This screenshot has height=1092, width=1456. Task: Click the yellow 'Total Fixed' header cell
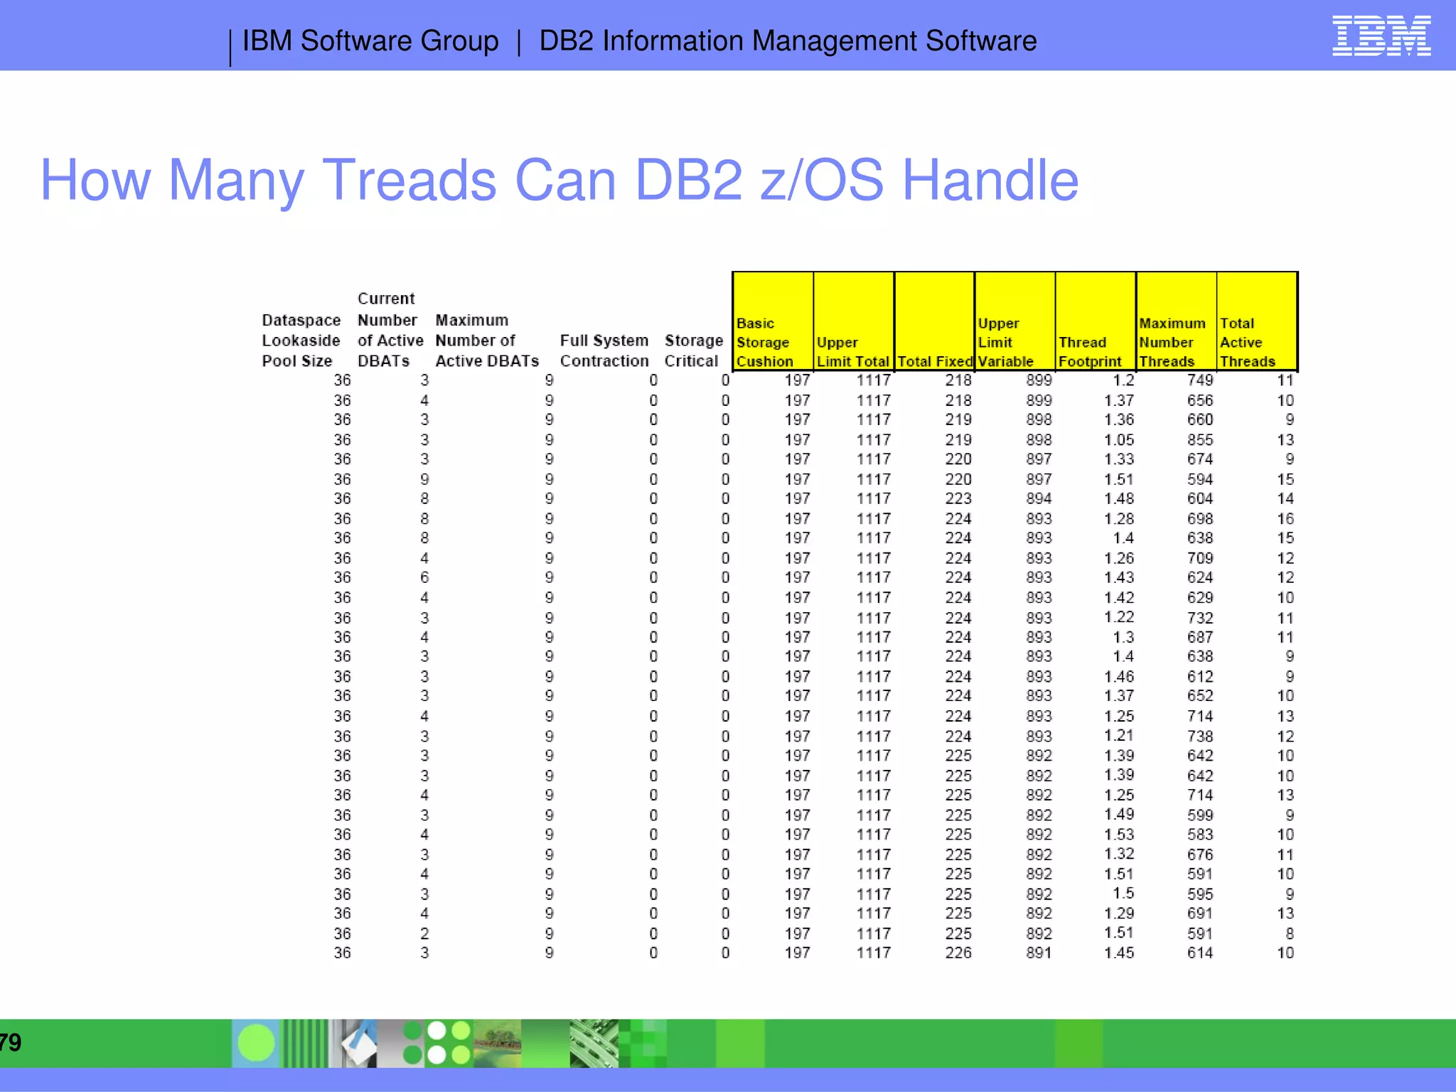click(934, 321)
